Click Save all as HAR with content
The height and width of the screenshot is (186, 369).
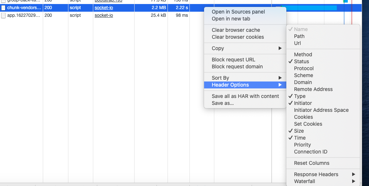245,96
